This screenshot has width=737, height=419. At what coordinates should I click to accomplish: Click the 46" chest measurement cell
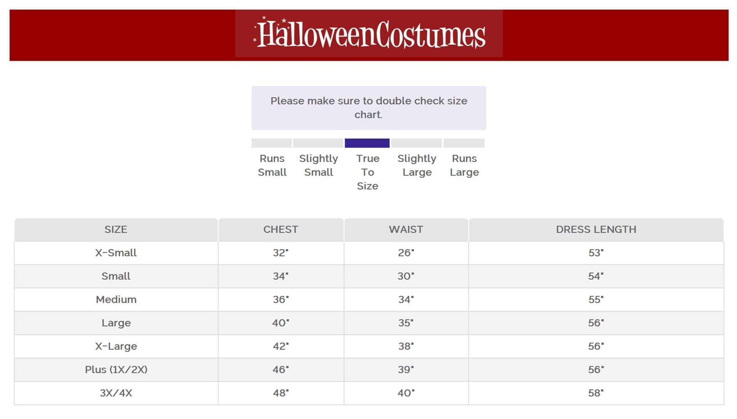coord(280,370)
